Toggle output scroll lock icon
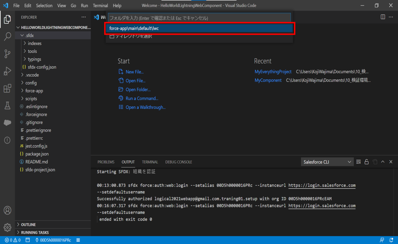Screen dimensions: 398x244 click(x=366, y=162)
